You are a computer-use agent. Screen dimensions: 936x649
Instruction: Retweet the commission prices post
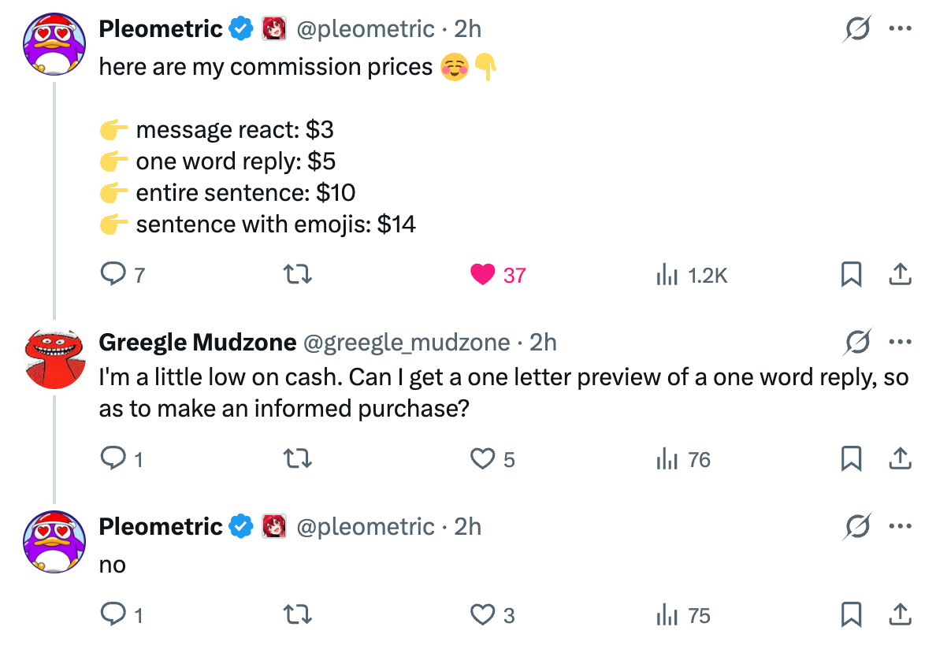pos(298,275)
